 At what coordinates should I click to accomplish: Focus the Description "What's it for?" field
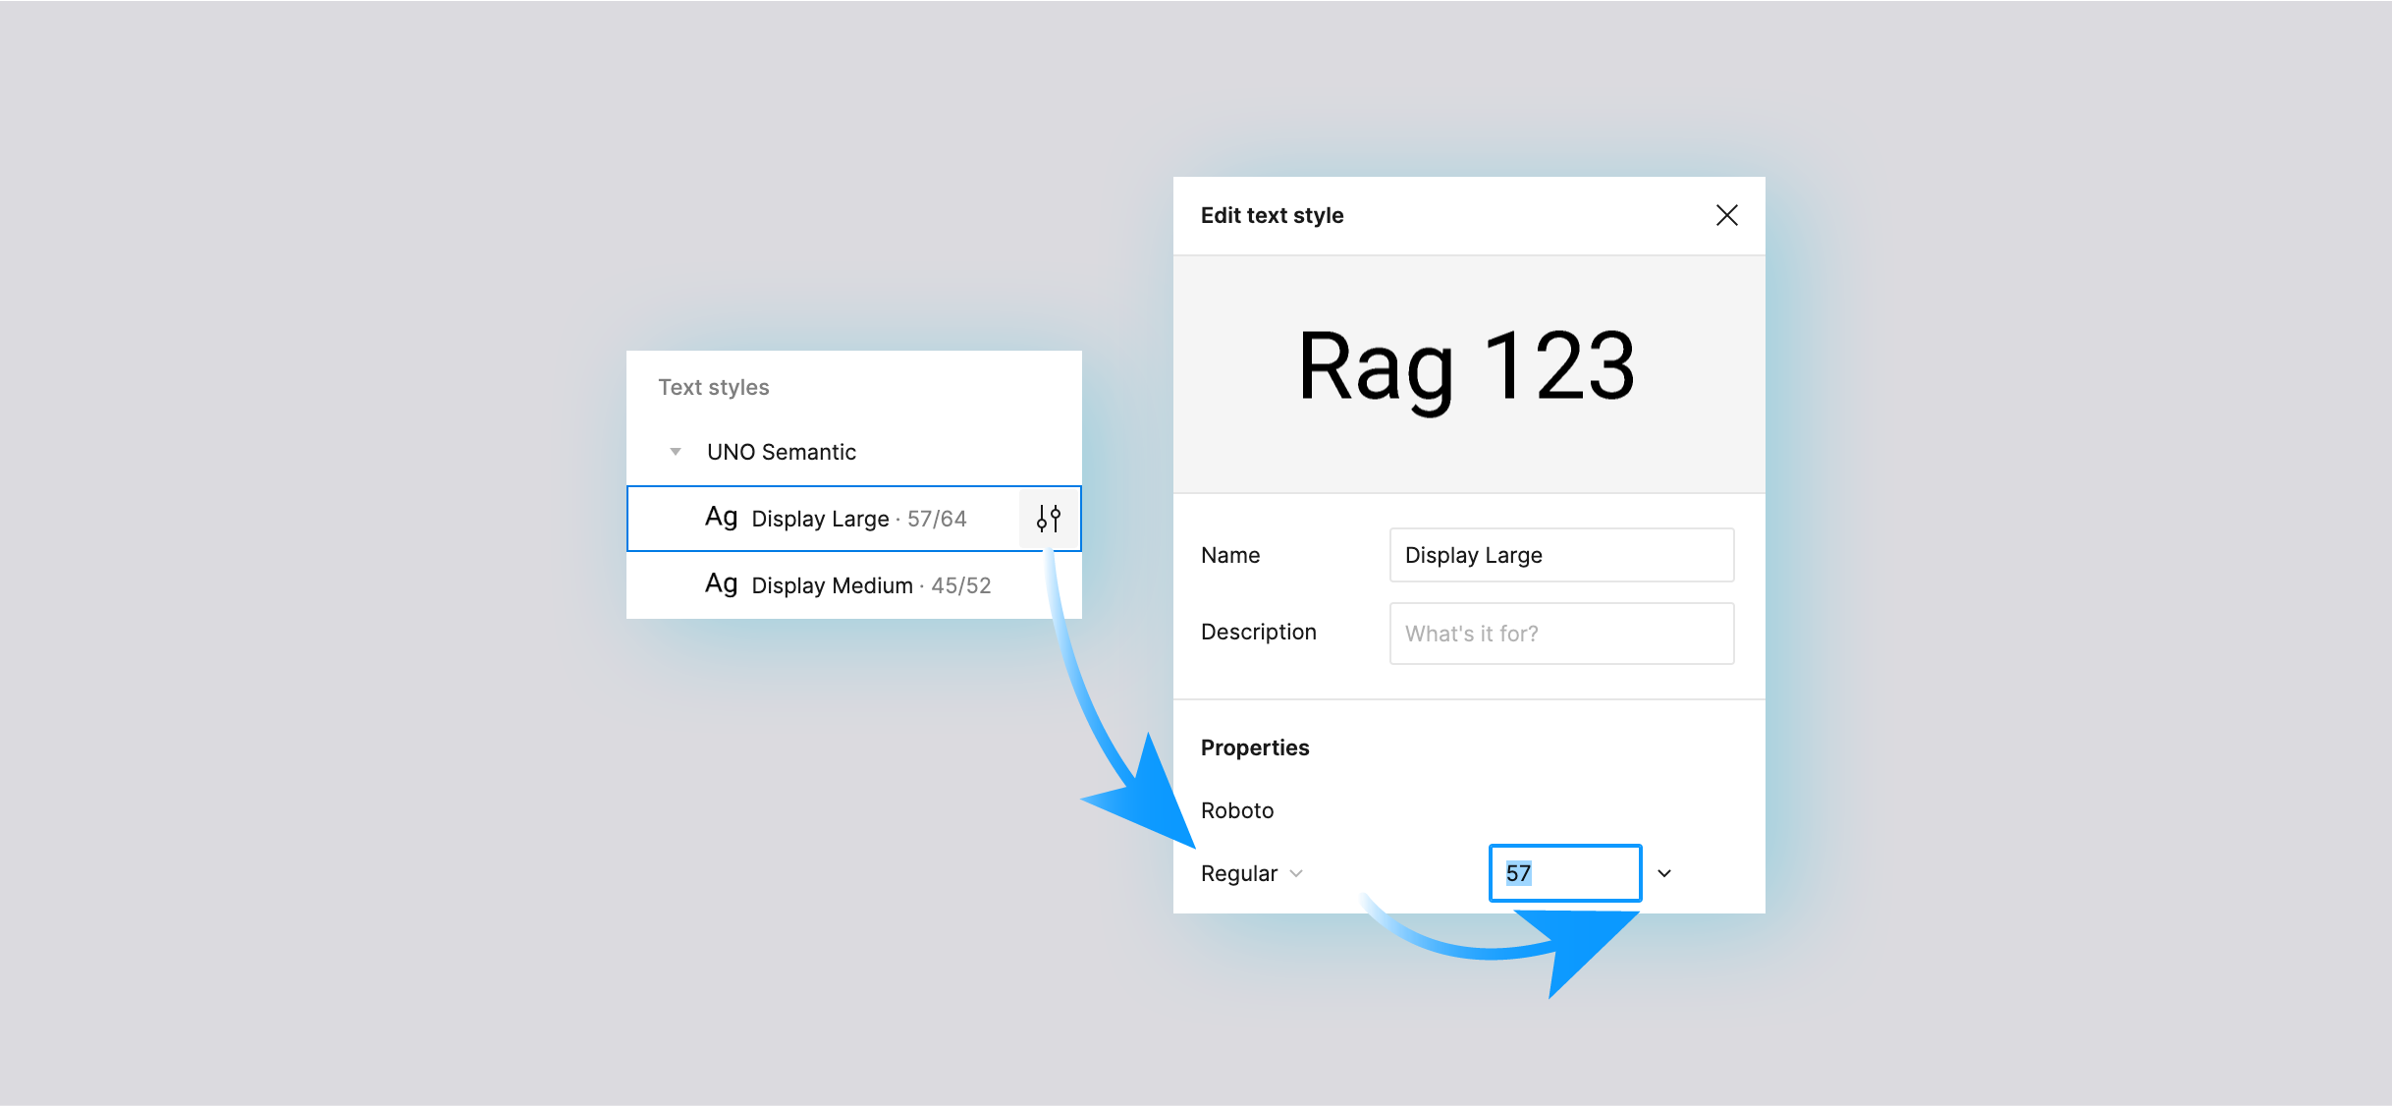pos(1561,634)
